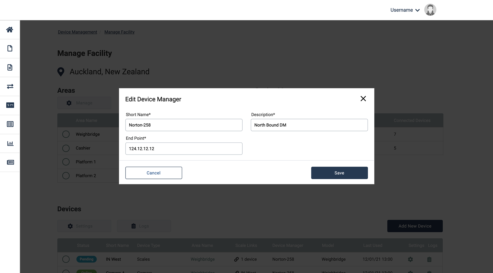Viewport: 493px width, 273px height.
Task: Click the user avatar picture
Action: tap(430, 10)
